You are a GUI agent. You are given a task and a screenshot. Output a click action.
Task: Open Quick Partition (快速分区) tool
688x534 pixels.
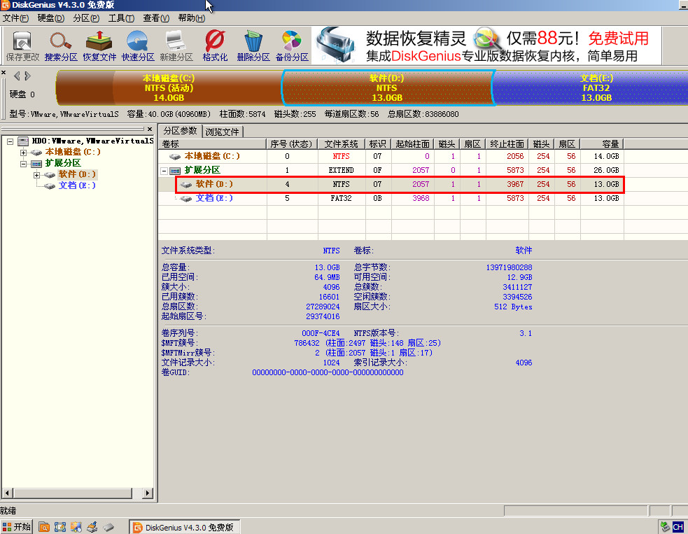click(x=138, y=45)
